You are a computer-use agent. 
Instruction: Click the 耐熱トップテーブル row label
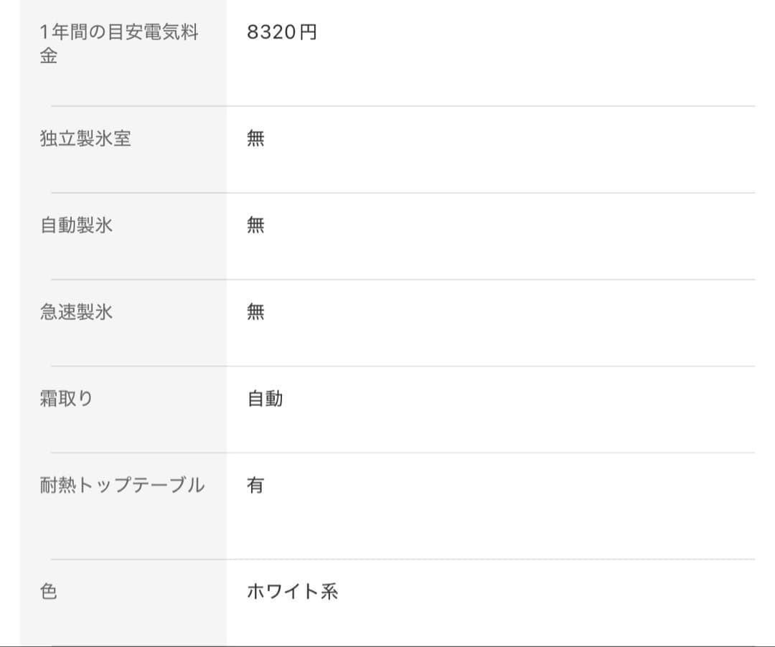pos(122,486)
